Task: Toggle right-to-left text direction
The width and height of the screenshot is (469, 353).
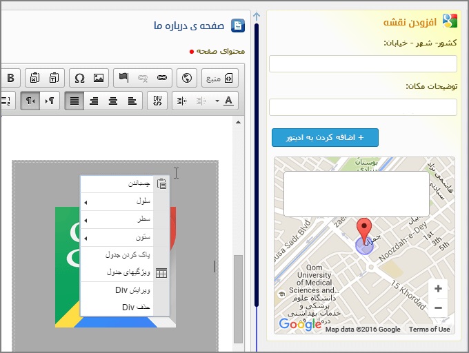Action: (30, 101)
